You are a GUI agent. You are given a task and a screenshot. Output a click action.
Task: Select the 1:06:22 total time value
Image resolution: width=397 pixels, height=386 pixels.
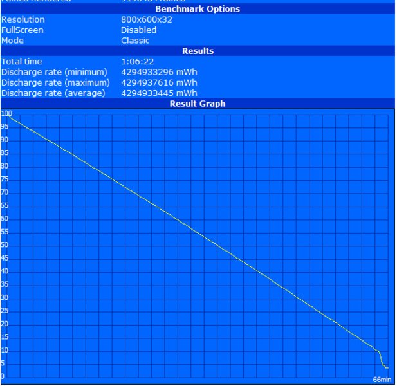(x=138, y=62)
